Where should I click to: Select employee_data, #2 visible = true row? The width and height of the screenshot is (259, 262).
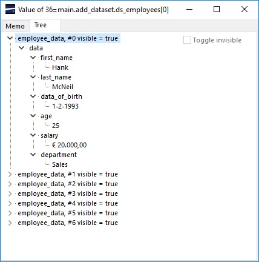pyautogui.click(x=68, y=184)
